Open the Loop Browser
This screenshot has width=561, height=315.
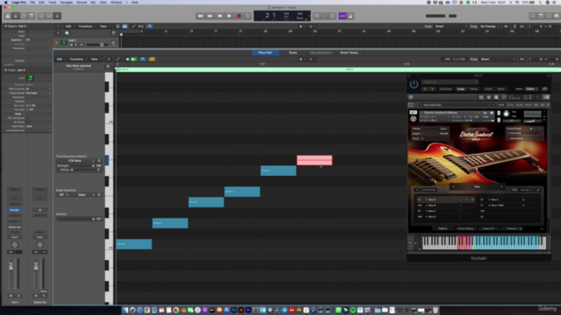[549, 16]
